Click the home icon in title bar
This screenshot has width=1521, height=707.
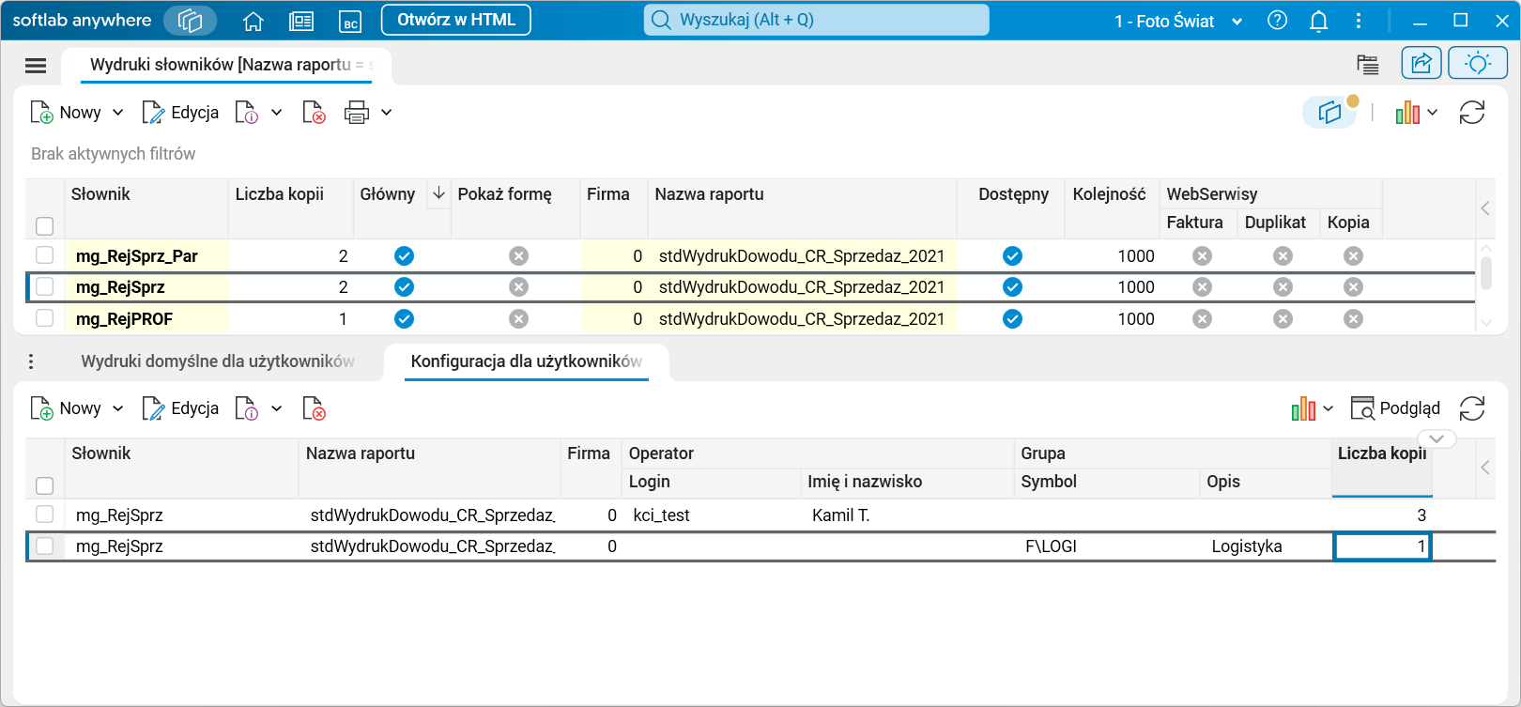click(253, 21)
